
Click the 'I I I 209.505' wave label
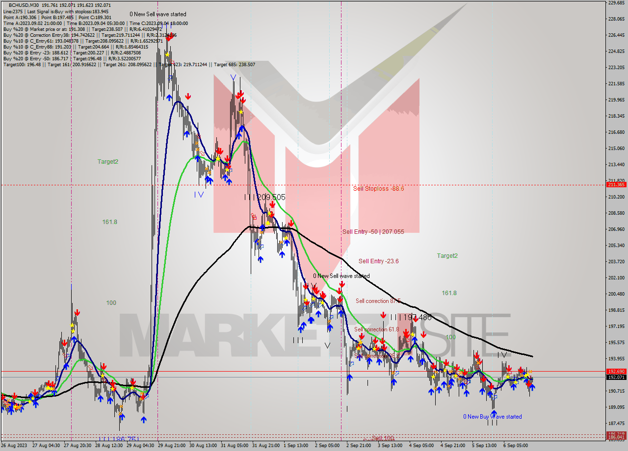point(264,197)
